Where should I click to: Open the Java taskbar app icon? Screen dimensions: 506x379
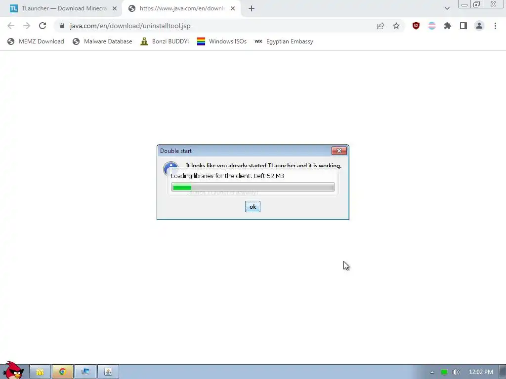tap(108, 372)
